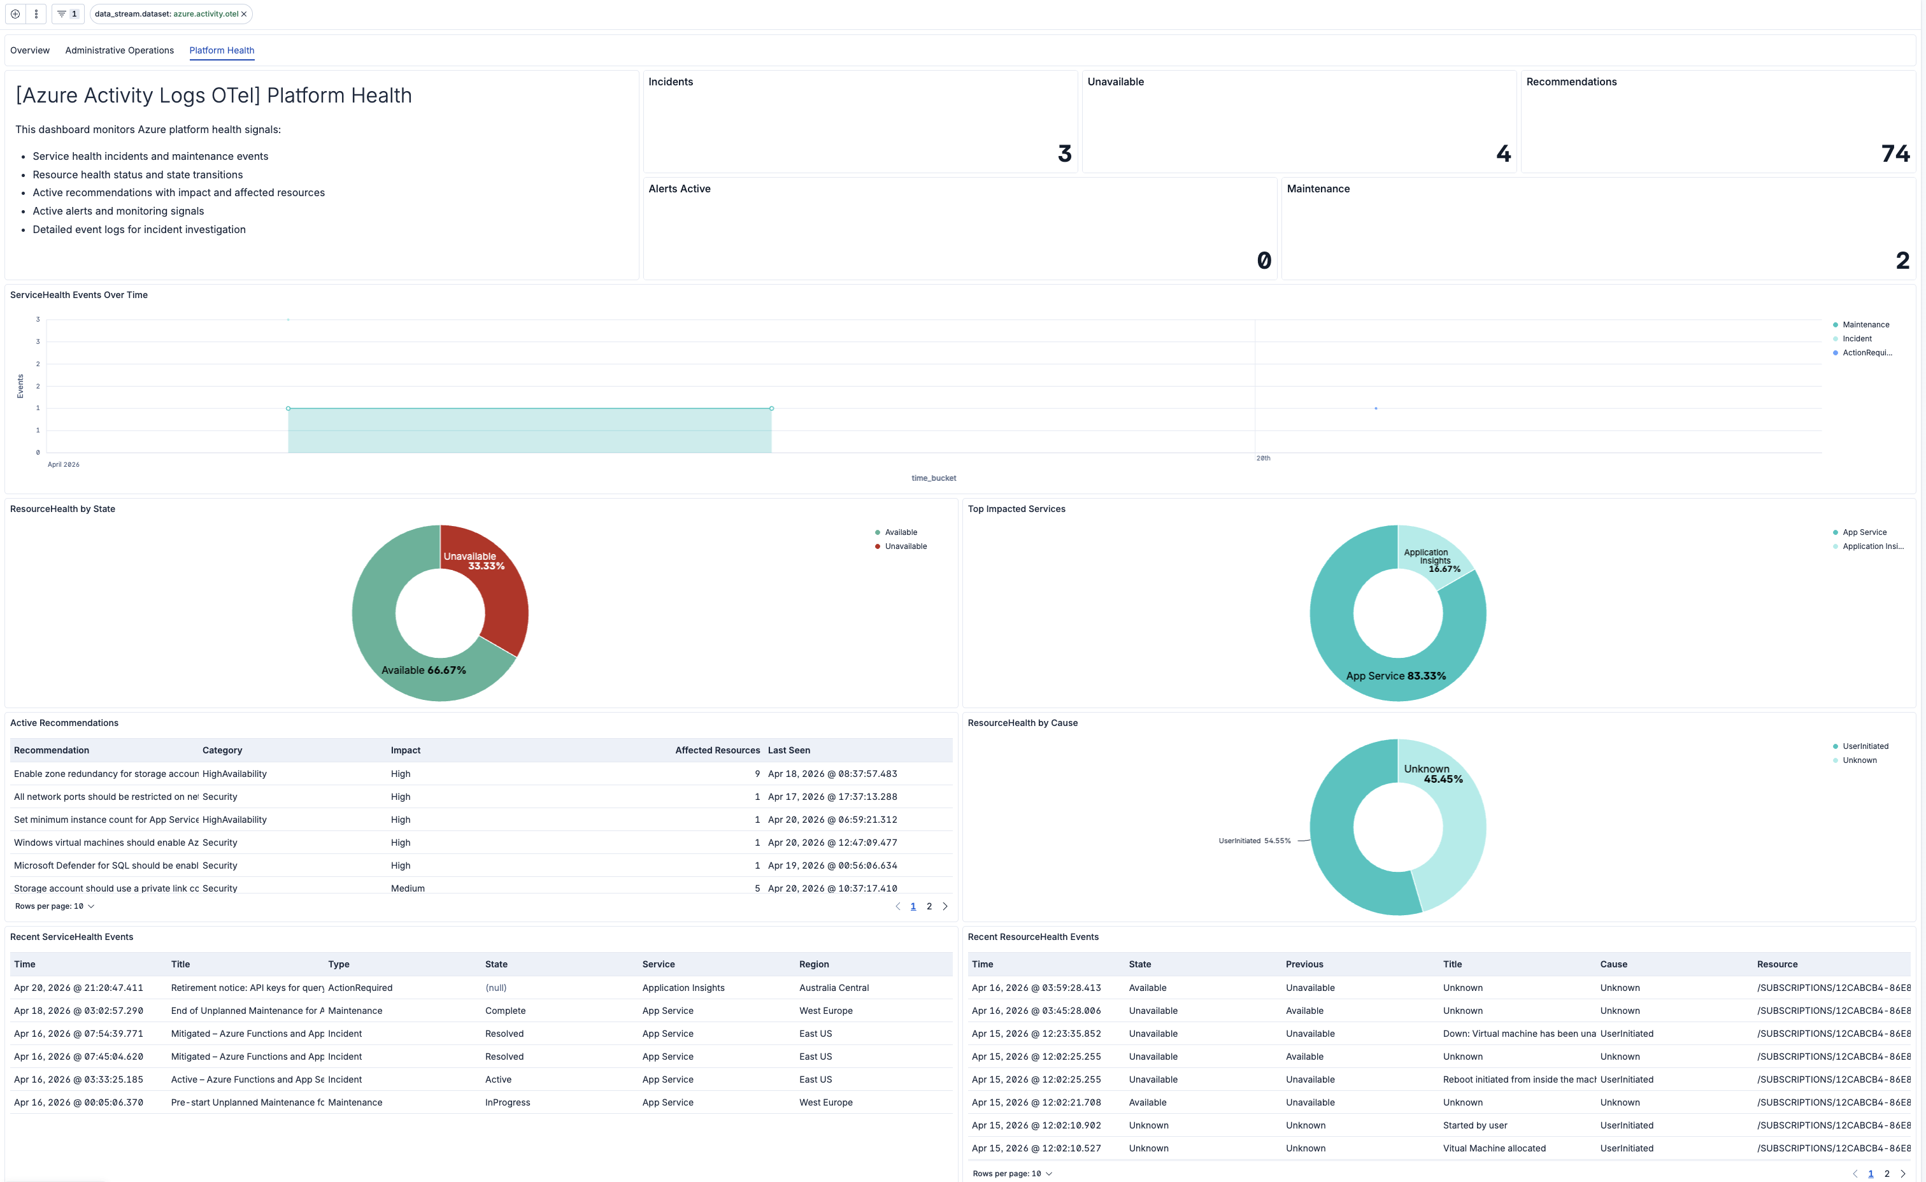Remove the azure.activity.otel filter pill

(x=244, y=13)
